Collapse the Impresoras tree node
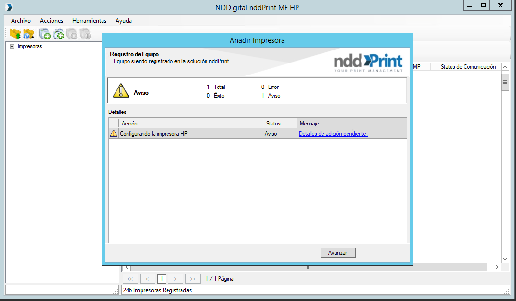The height and width of the screenshot is (301, 516). [12, 46]
